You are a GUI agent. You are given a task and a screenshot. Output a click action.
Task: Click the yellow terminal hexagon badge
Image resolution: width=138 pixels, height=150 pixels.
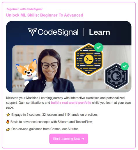(x=89, y=60)
